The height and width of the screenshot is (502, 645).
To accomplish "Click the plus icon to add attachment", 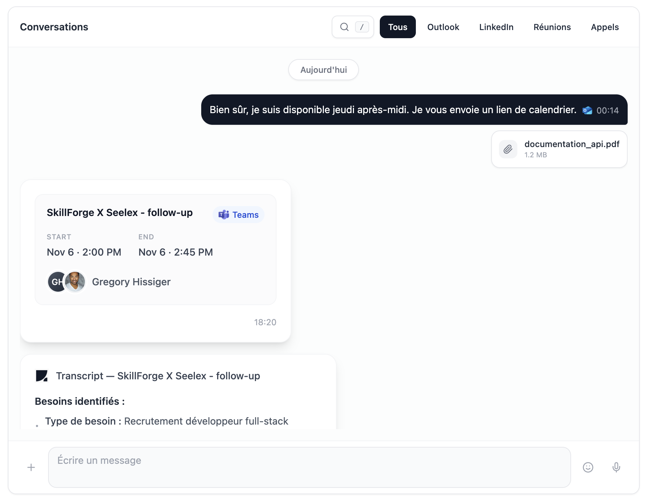I will pyautogui.click(x=31, y=467).
